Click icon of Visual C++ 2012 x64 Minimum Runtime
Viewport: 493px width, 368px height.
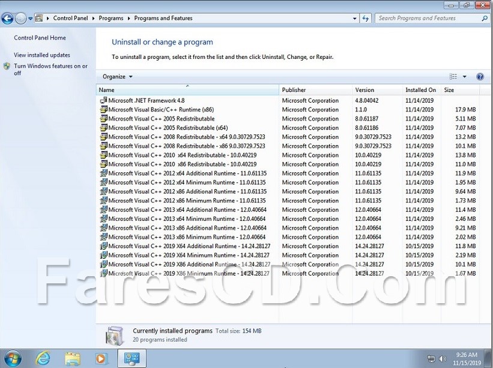tap(103, 182)
